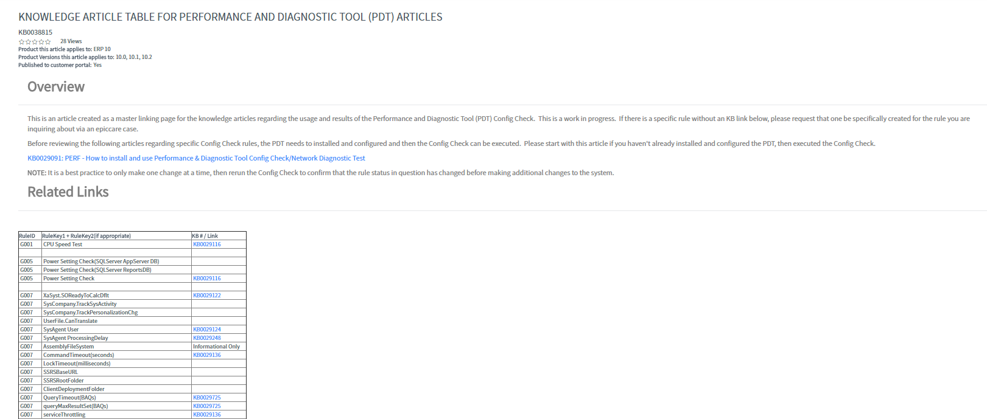Open KB0029136 link for CommandTimeout(seconds)

(207, 355)
